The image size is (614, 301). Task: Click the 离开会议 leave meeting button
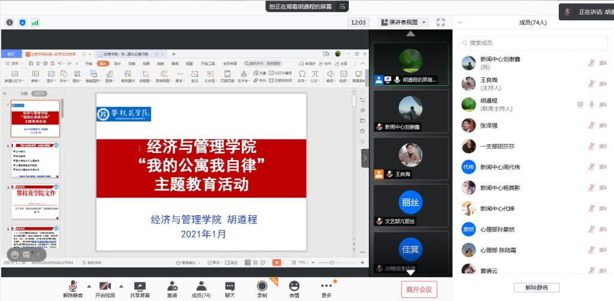click(419, 290)
